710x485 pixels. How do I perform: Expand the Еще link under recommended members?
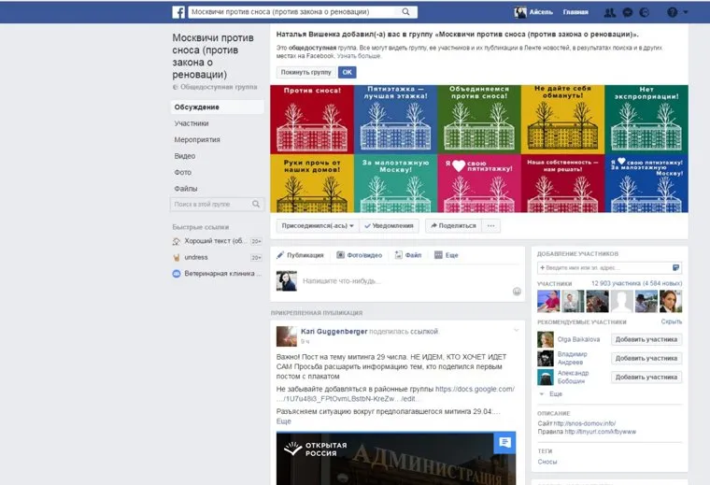click(x=555, y=394)
